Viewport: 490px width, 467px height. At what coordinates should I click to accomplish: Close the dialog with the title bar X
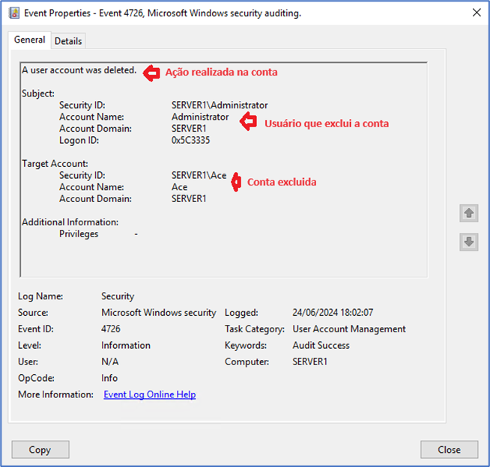tap(476, 13)
